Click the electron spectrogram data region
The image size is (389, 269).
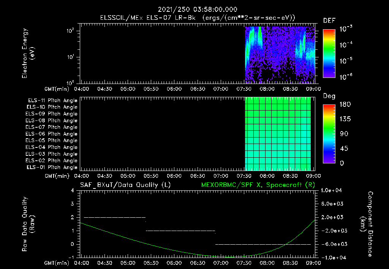click(x=280, y=55)
